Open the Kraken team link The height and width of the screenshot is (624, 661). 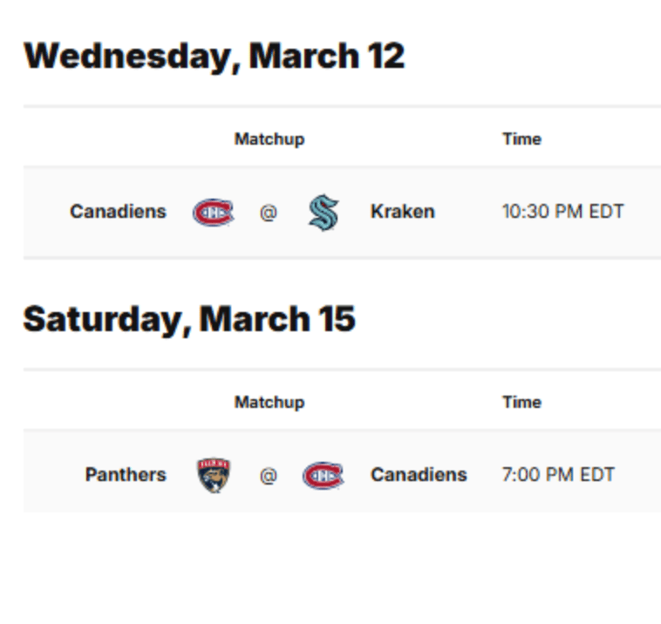click(x=403, y=212)
